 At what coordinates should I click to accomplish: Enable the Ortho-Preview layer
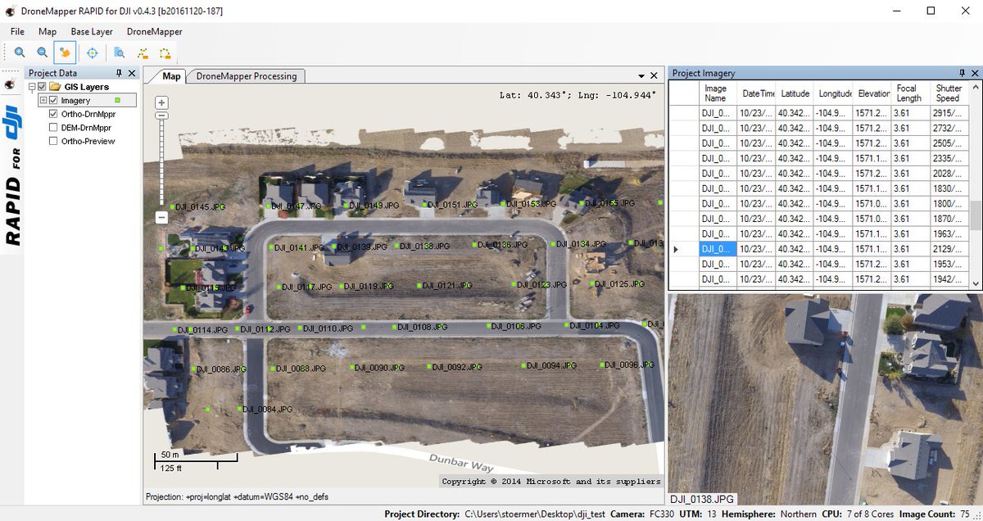click(x=53, y=141)
